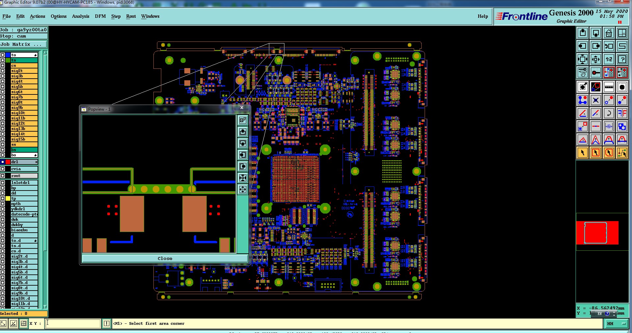632x333 pixels.
Task: Open the File menu
Action: pos(7,16)
